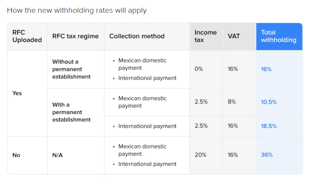Select the "VAT" column header

(234, 36)
